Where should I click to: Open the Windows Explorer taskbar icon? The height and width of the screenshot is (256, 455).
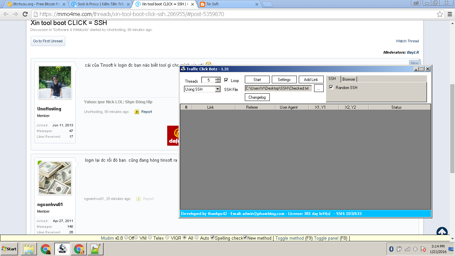point(29,249)
